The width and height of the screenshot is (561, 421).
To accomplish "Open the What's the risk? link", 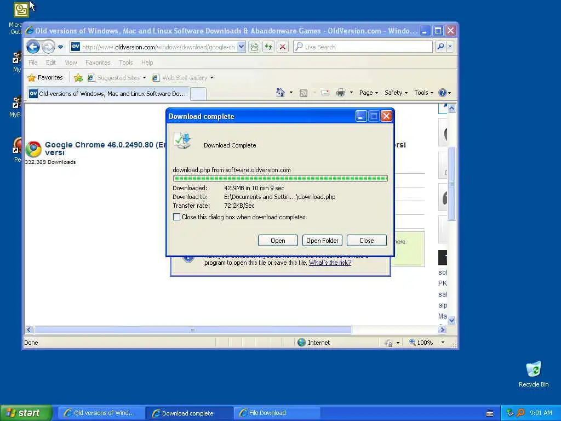I will point(330,263).
